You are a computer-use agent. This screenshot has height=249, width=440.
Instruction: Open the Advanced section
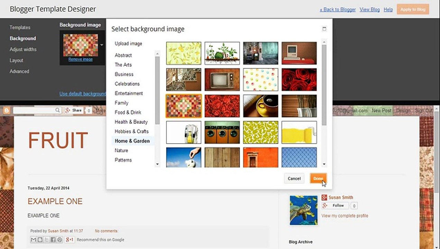[x=19, y=72]
